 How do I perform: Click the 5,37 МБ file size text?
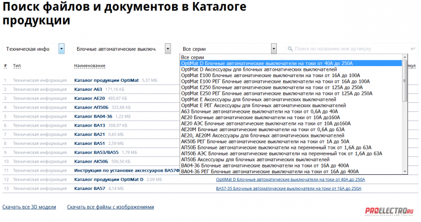click(x=149, y=80)
